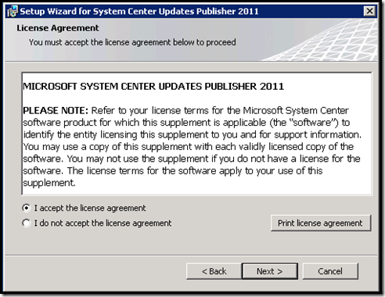This screenshot has height=297, width=385.
Task: Click the 'License Agreement' heading
Action: 58,28
